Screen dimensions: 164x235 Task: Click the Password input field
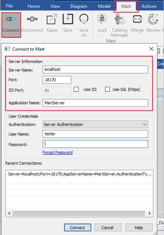pos(95,144)
